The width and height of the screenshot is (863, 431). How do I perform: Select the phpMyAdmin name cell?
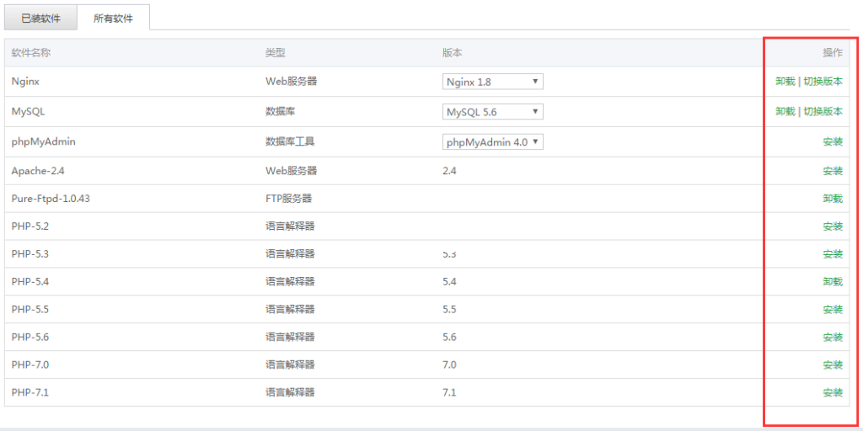click(x=43, y=141)
